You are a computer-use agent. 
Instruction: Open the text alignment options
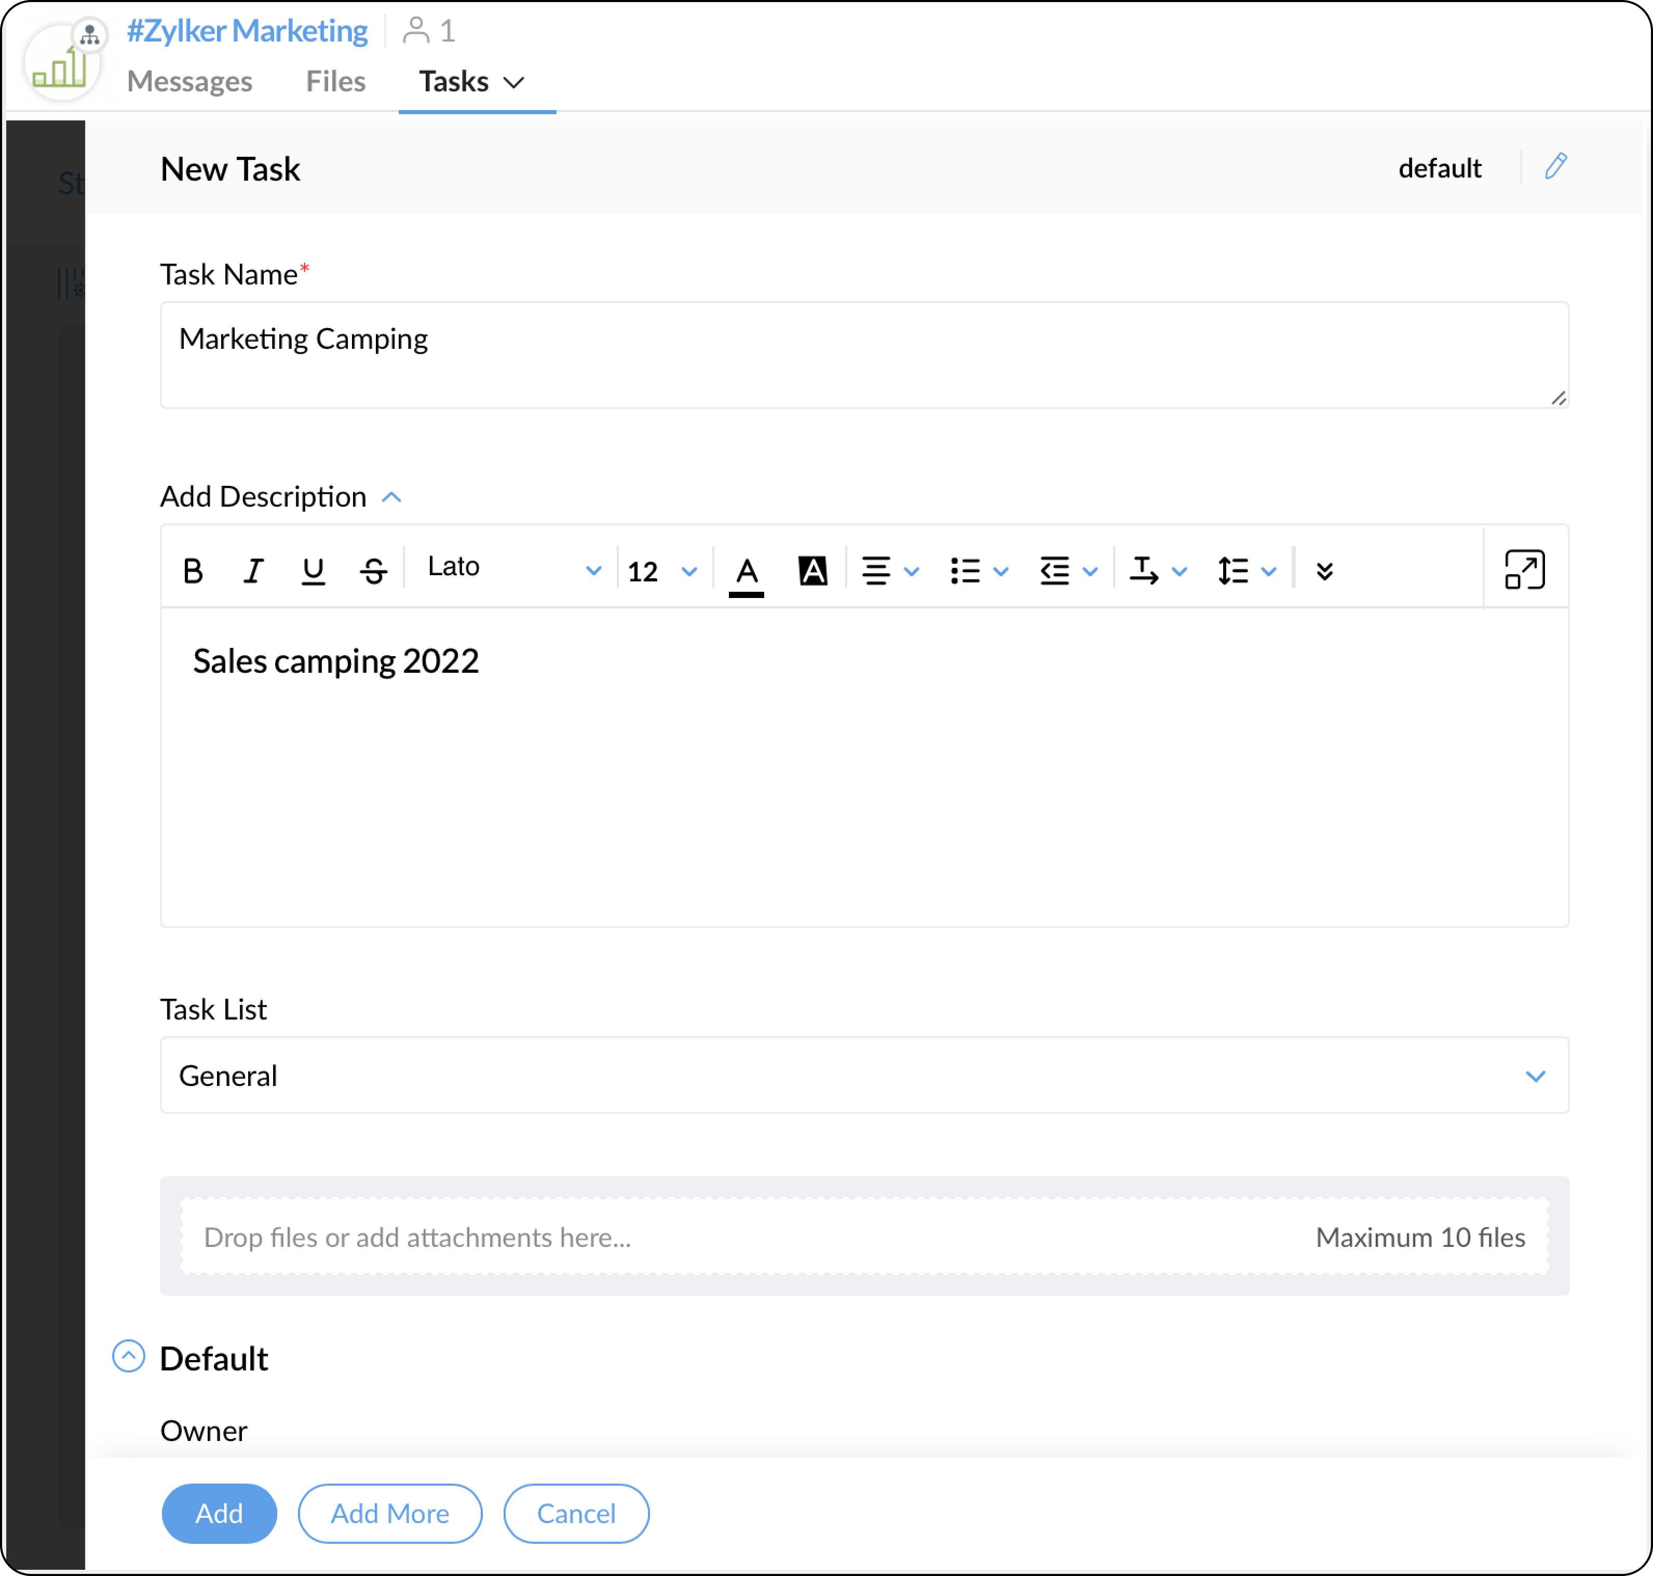[889, 571]
